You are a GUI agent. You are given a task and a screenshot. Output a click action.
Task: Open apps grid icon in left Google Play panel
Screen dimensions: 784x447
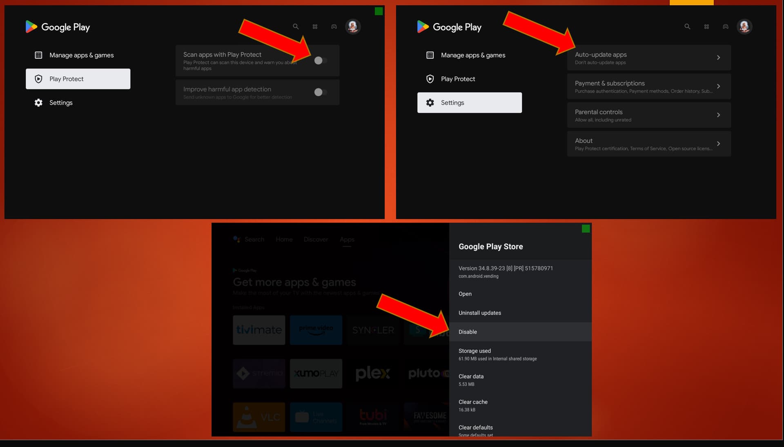[315, 27]
